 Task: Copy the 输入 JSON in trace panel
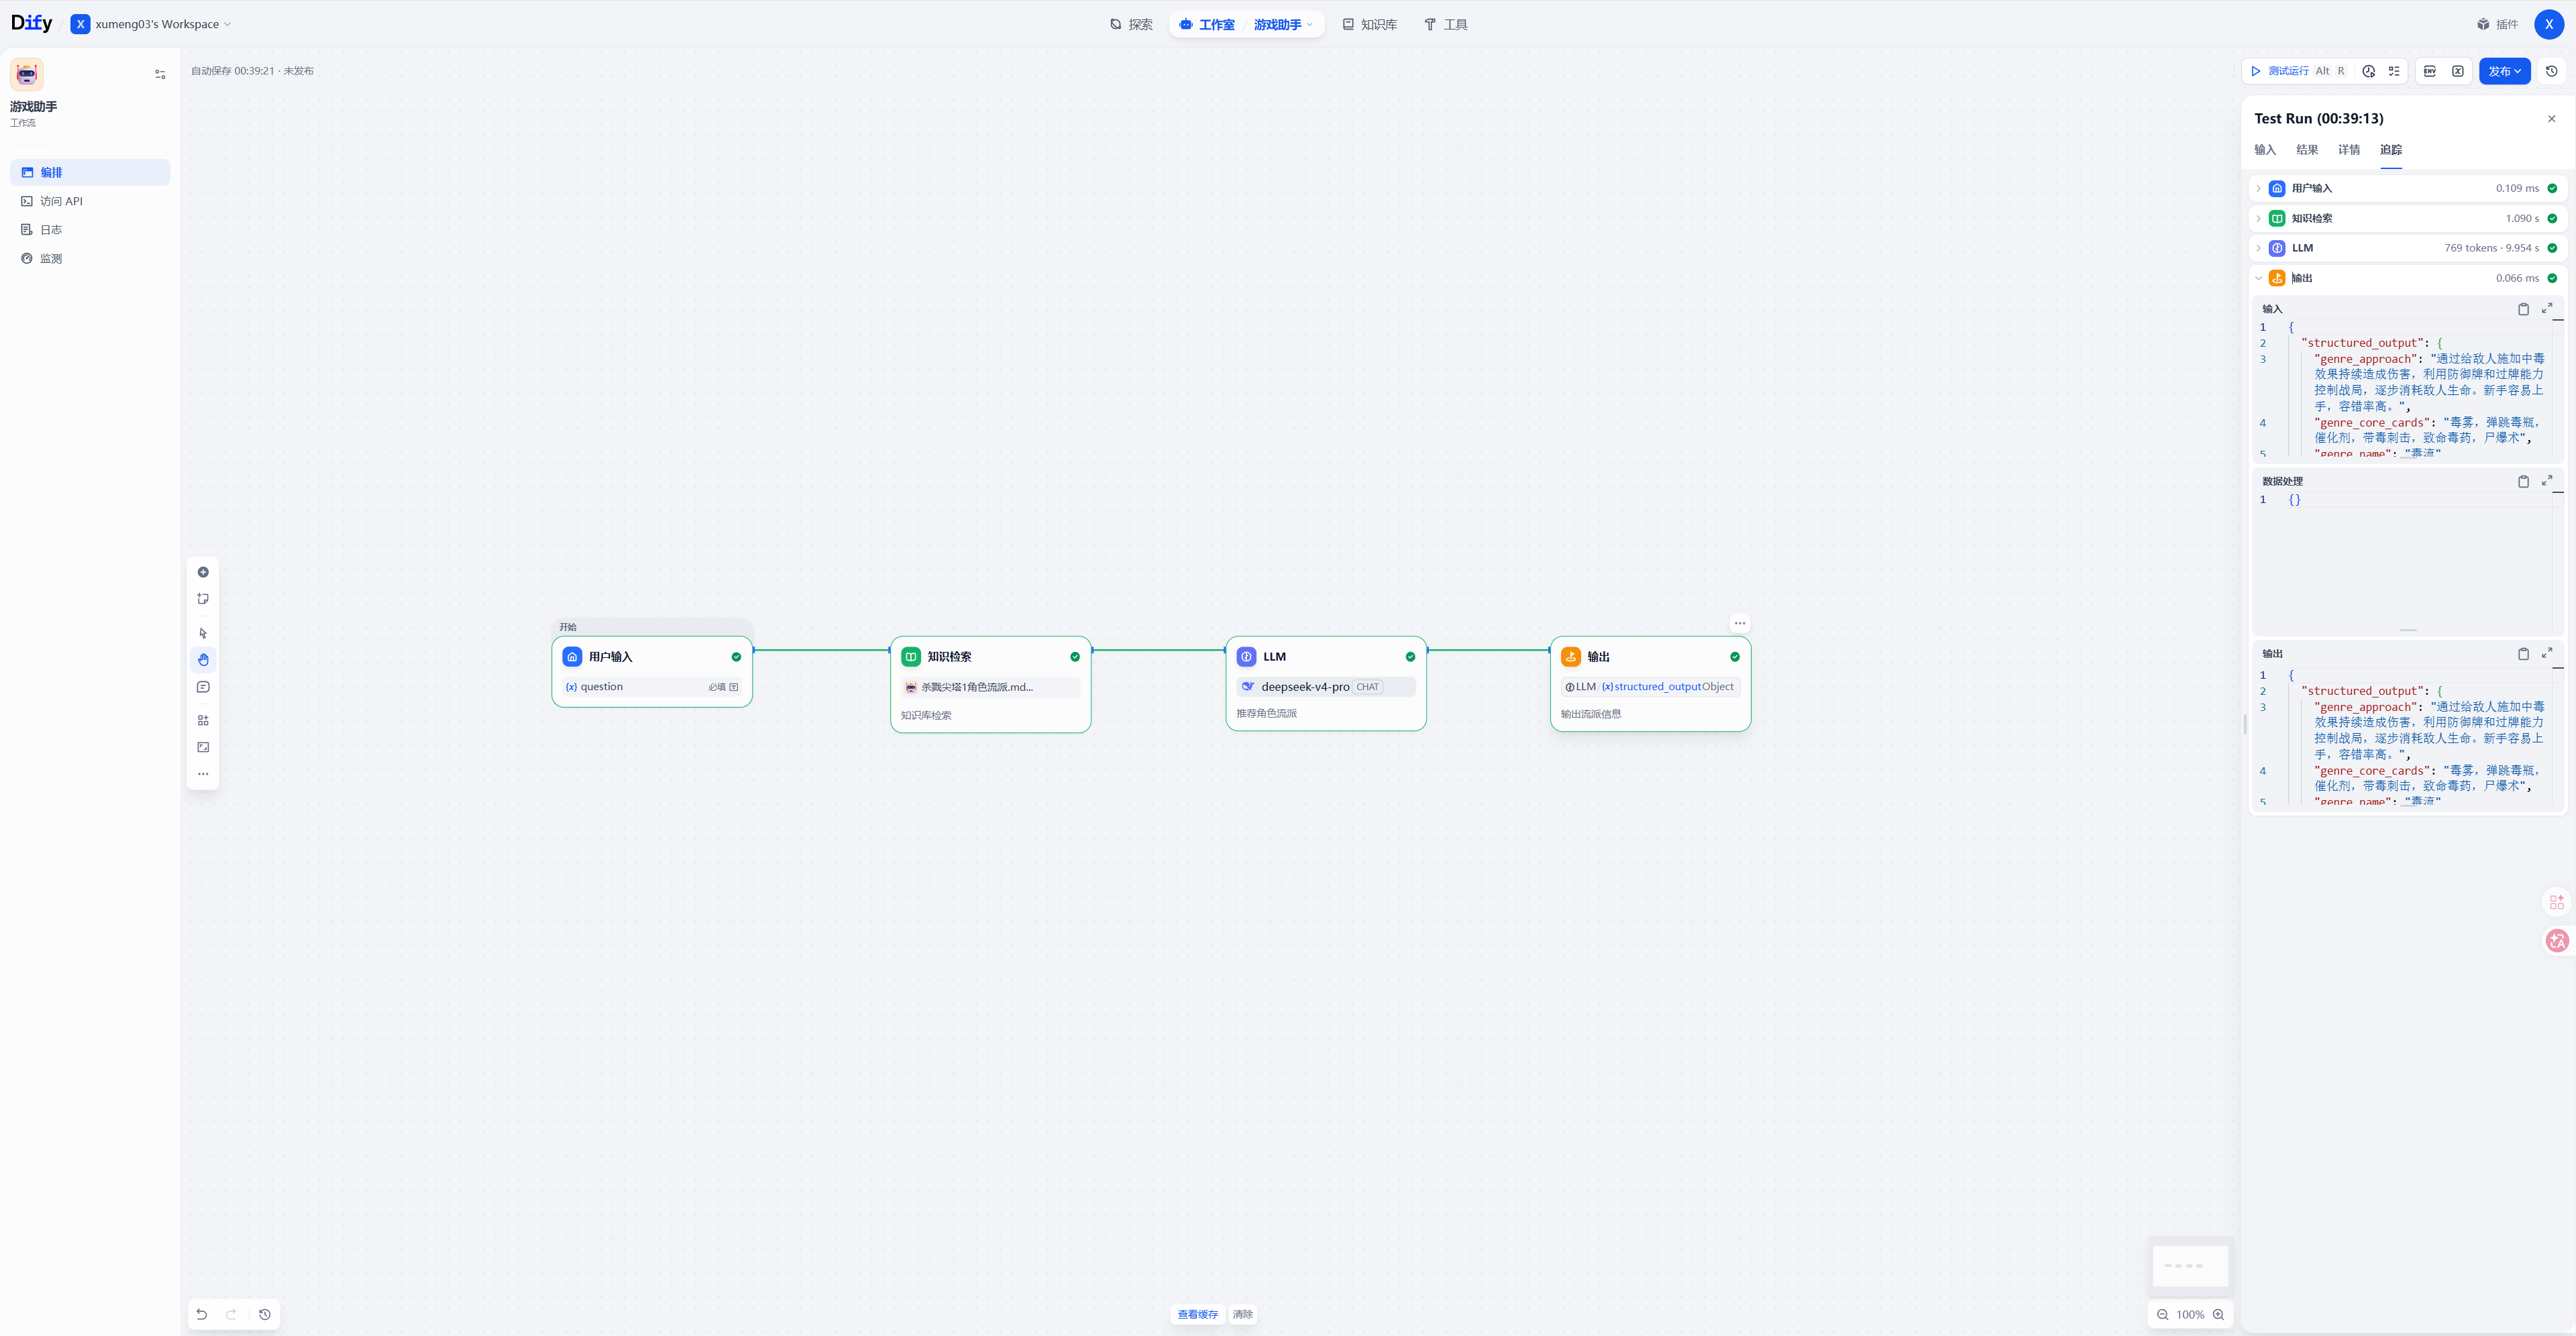click(2523, 309)
